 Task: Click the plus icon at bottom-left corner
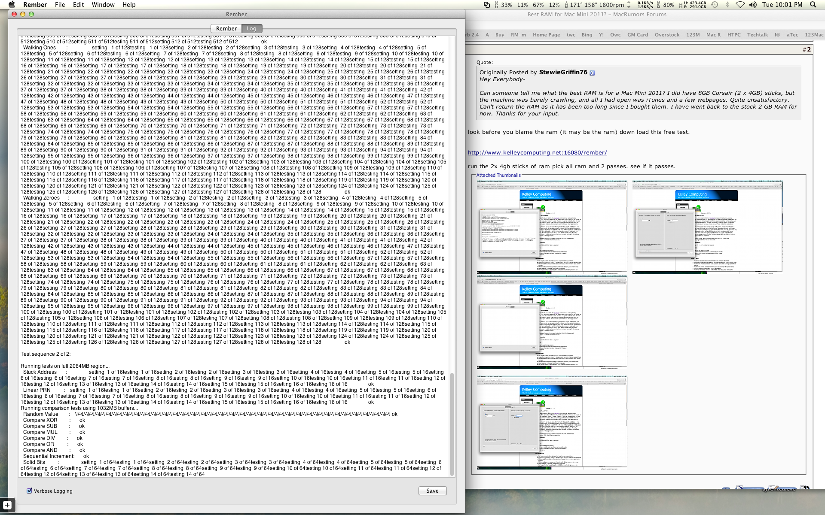[7, 505]
